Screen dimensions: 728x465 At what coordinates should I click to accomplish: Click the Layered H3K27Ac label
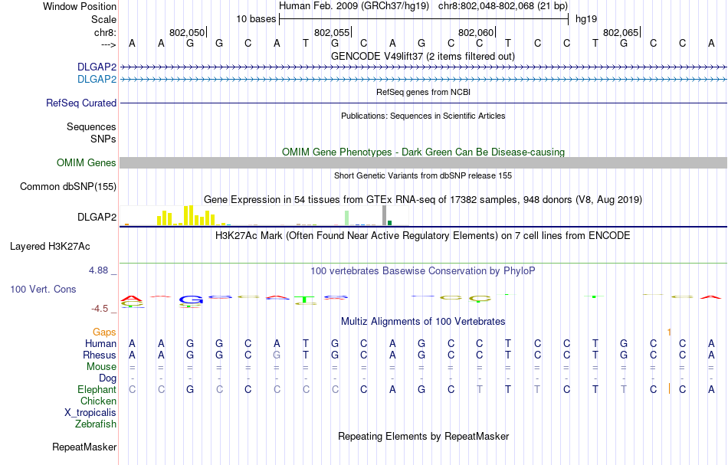click(x=50, y=247)
